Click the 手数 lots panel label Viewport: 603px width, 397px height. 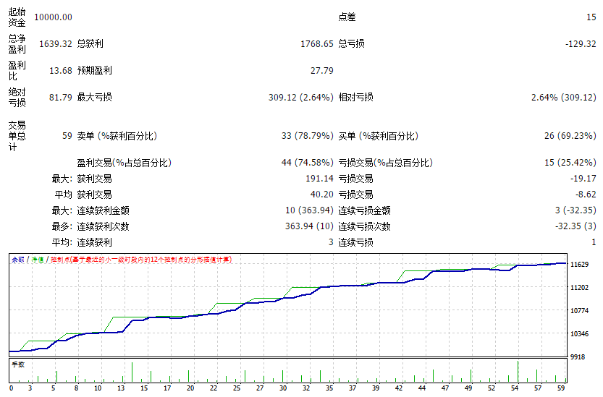click(x=18, y=364)
